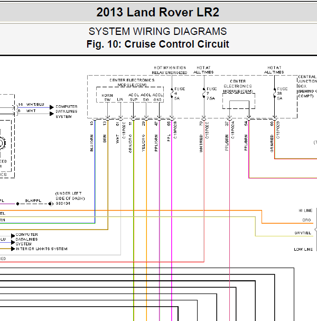
Task: Click the "GRN/ORG" wire label
Action: pos(130,143)
